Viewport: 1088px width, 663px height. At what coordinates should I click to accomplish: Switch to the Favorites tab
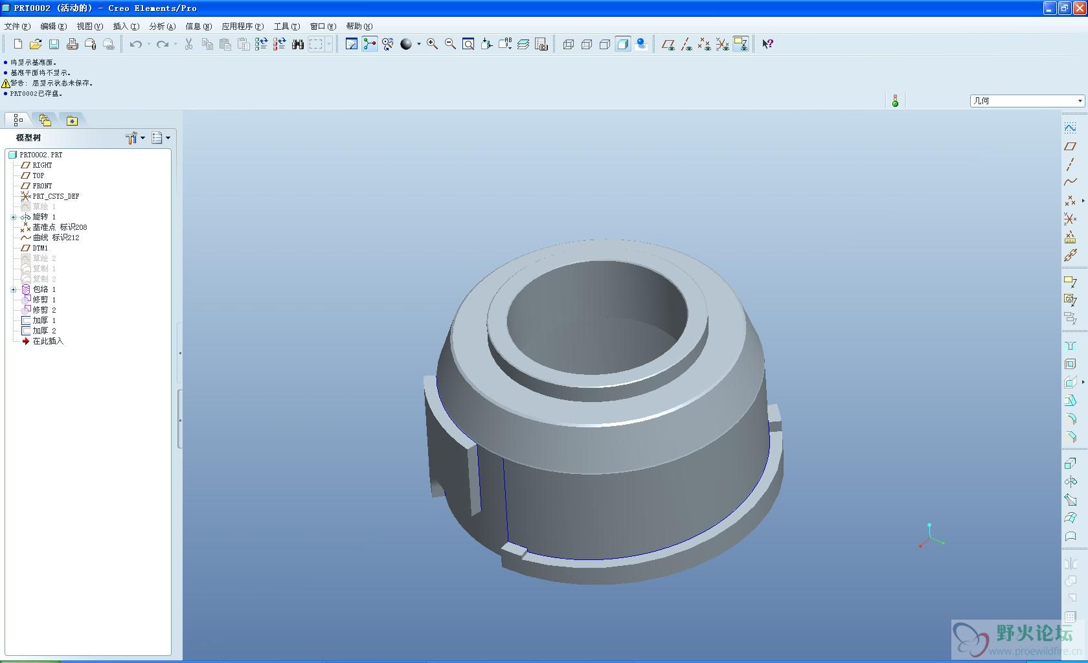click(72, 120)
